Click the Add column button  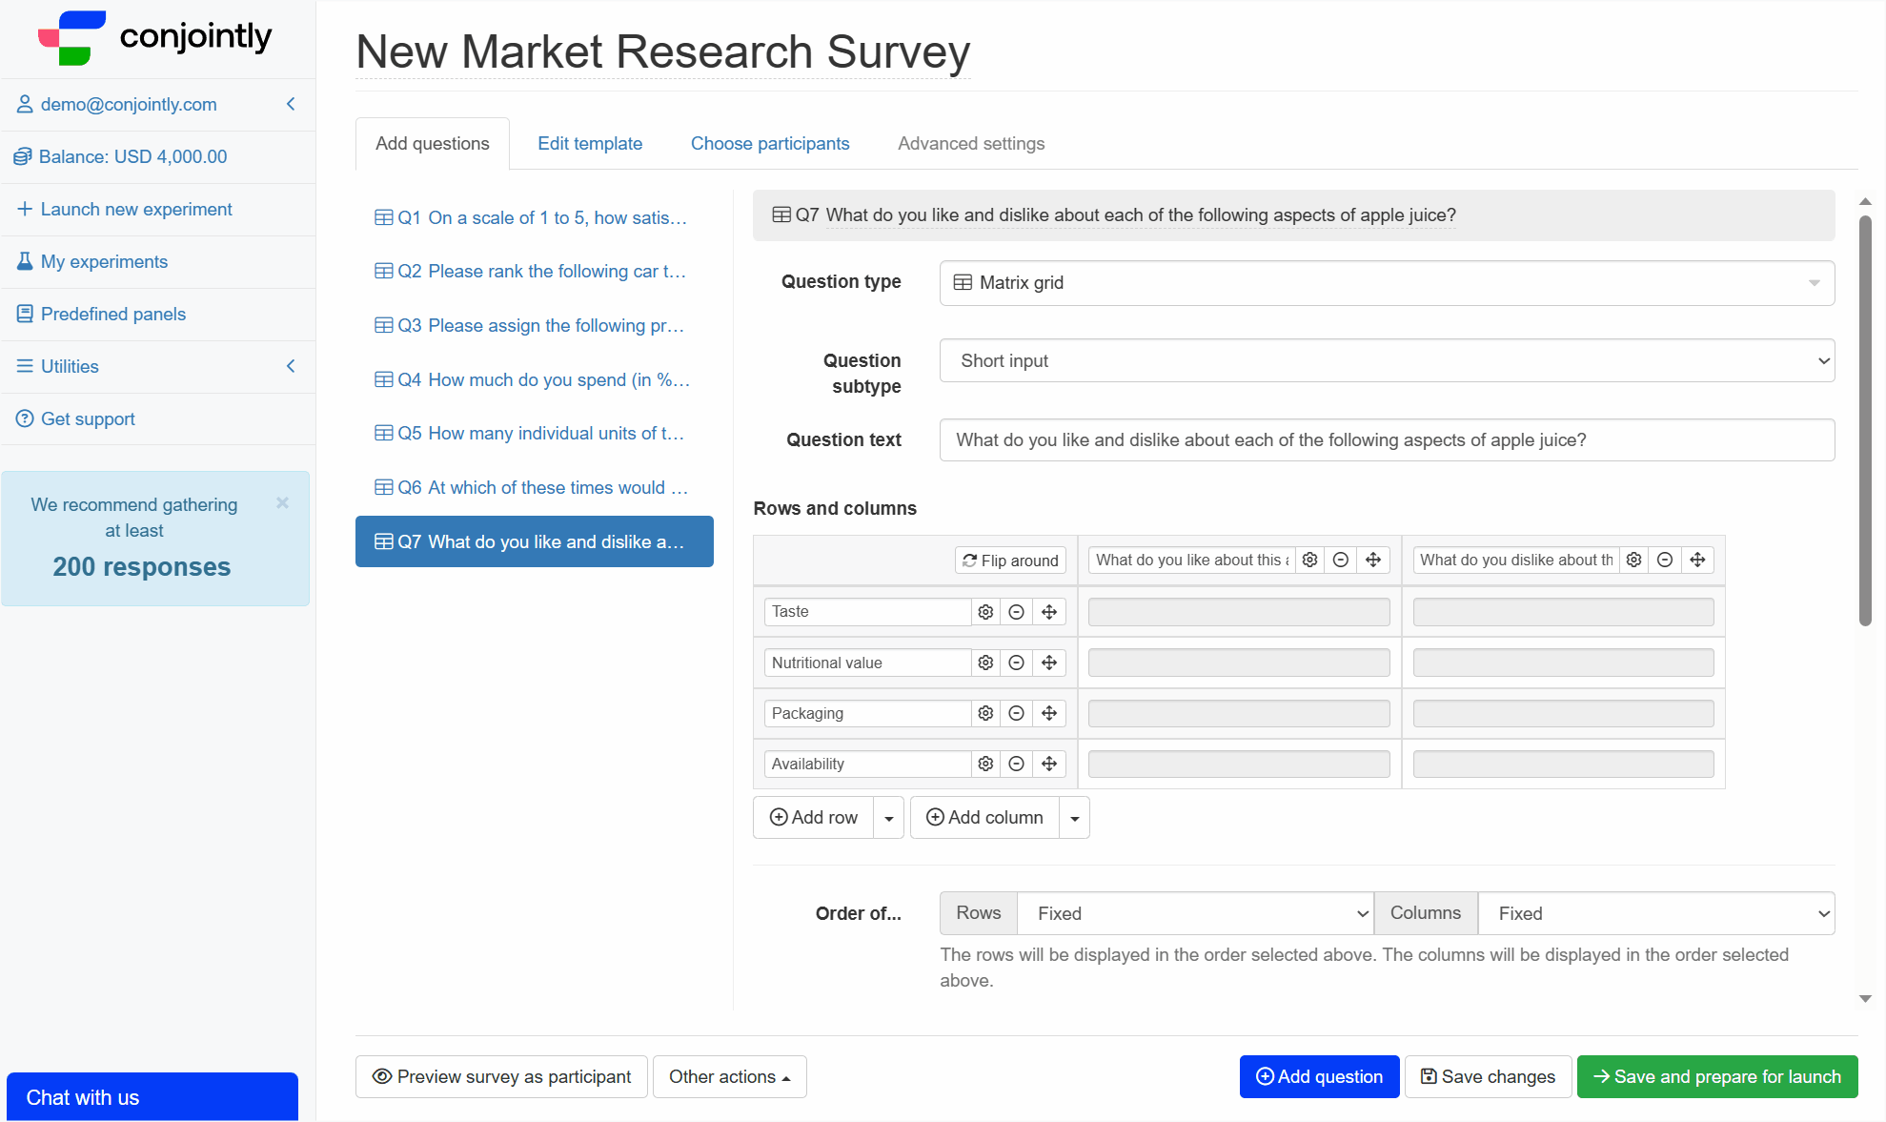pyautogui.click(x=985, y=818)
